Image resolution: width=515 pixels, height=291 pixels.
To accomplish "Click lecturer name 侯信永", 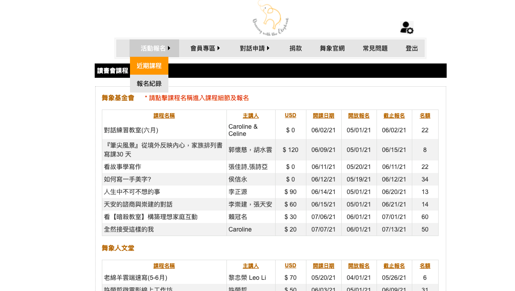I will (x=238, y=179).
